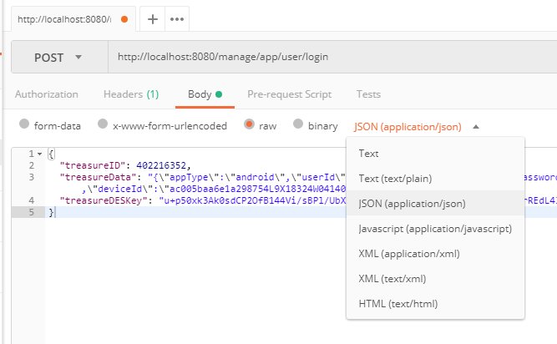Open the tab options ellipsis menu
The height and width of the screenshot is (344, 557).
click(177, 19)
